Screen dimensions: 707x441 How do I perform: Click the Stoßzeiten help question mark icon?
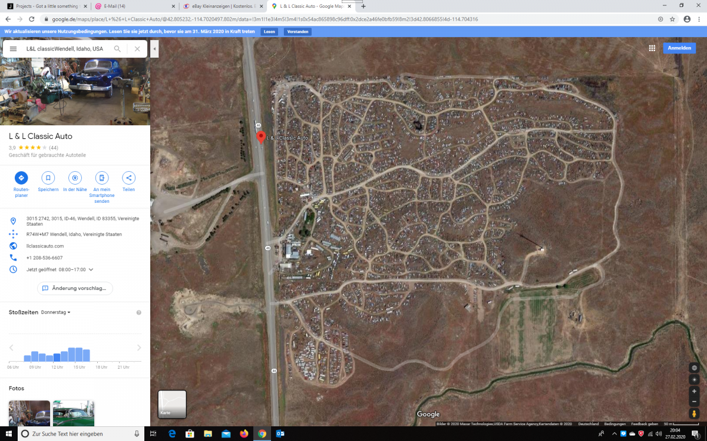pos(139,312)
